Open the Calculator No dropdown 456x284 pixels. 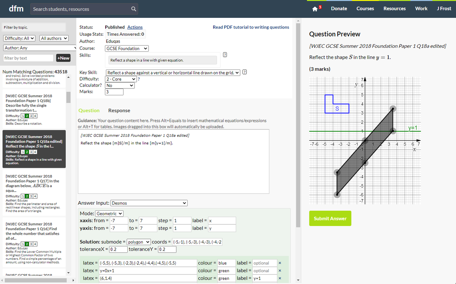click(120, 85)
